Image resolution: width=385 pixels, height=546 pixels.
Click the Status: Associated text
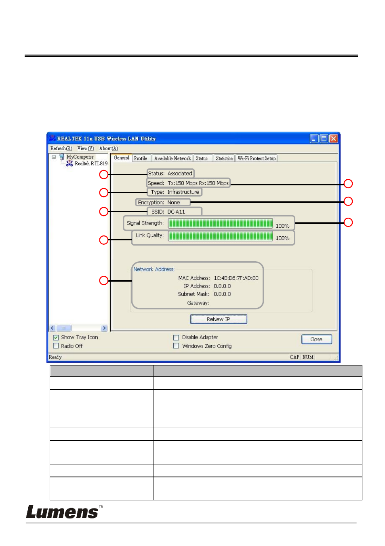(170, 174)
